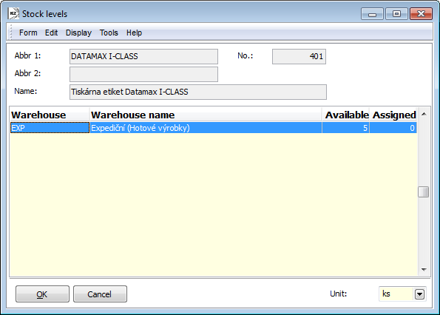440x315 pixels.
Task: Open the Help menu
Action: 134,33
